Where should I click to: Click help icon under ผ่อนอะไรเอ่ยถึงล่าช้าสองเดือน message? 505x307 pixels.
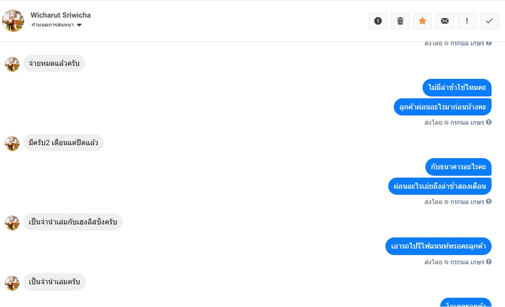(x=489, y=202)
